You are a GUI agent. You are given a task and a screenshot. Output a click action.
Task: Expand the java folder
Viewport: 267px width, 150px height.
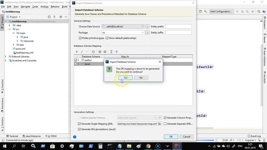(18, 37)
